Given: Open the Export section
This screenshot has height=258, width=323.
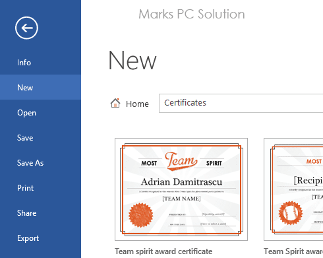Looking at the screenshot, I should coord(40,238).
